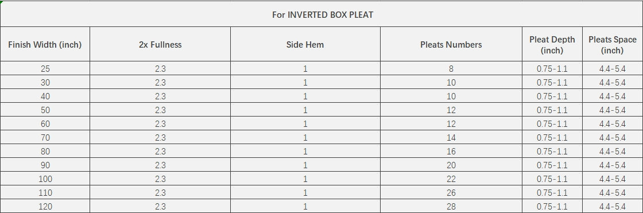Select the finish width cell showing 70
This screenshot has height=213, width=643.
coord(45,137)
